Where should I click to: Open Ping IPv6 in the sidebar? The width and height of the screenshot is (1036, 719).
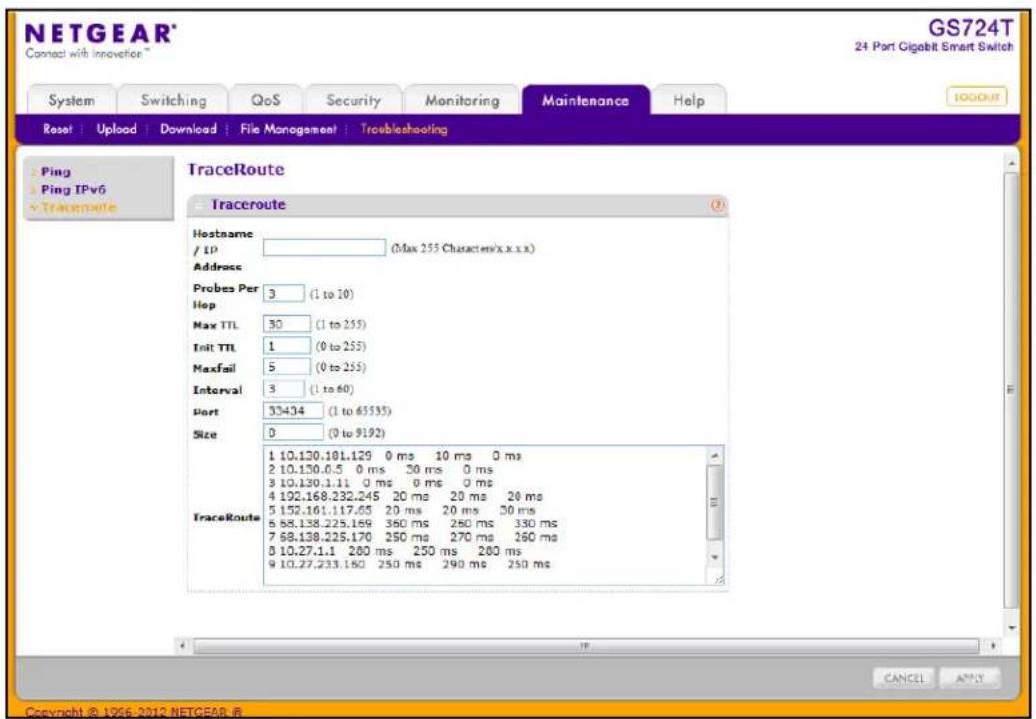coord(73,190)
